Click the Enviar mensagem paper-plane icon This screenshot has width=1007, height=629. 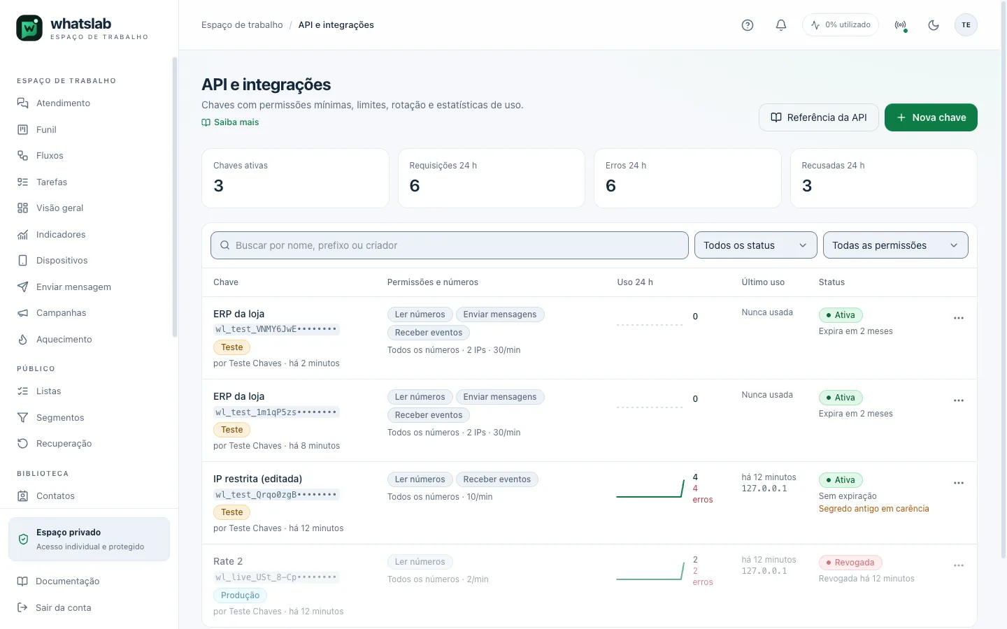[22, 287]
